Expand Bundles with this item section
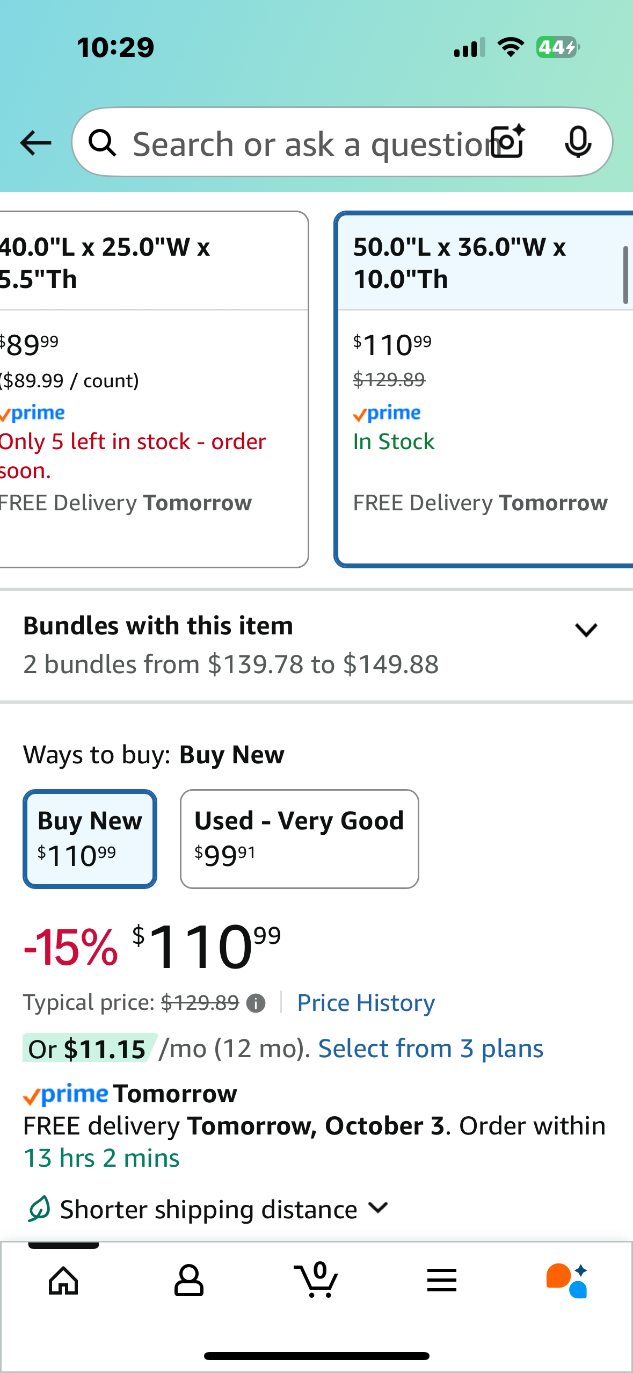This screenshot has width=633, height=1373. pos(586,630)
